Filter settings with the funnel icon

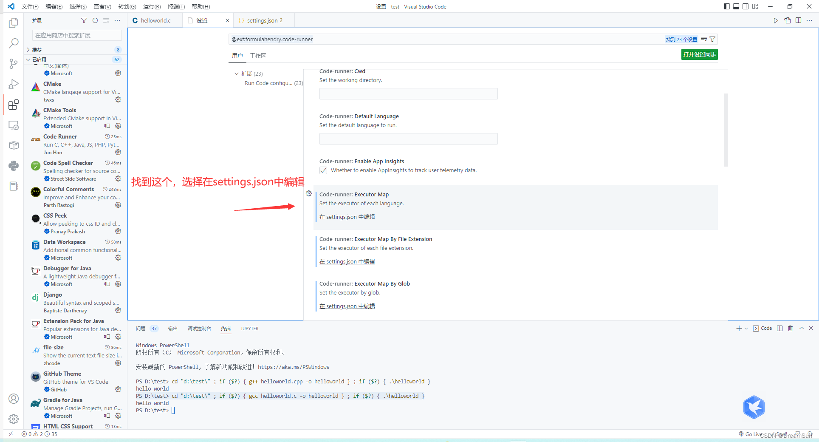point(712,39)
